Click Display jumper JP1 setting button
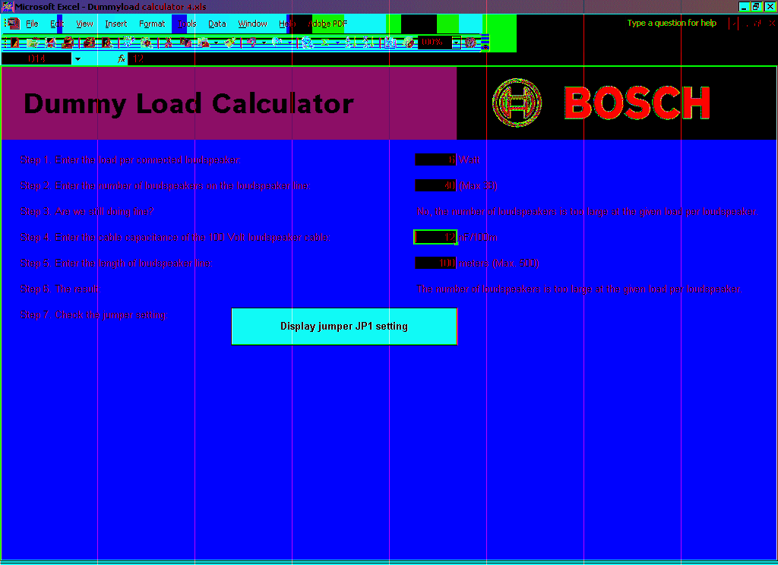This screenshot has width=778, height=565. [344, 326]
